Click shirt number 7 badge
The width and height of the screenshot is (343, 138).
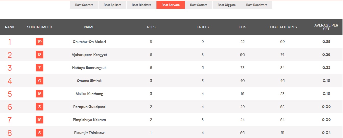40,68
